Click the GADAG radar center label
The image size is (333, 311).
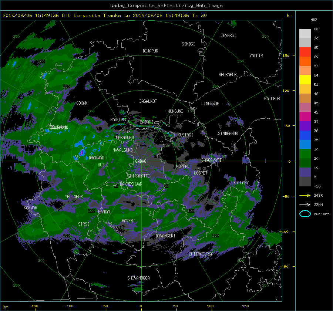coord(141,161)
